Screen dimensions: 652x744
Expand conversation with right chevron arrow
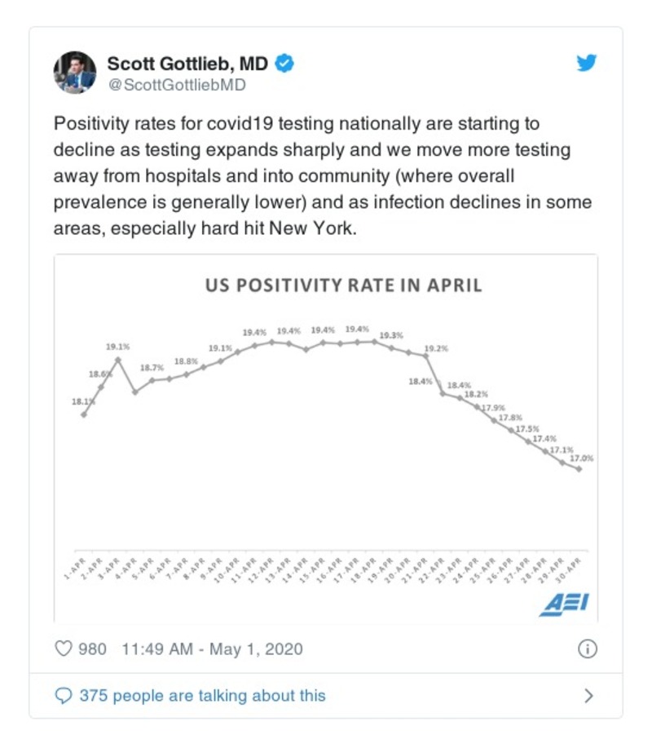[588, 696]
